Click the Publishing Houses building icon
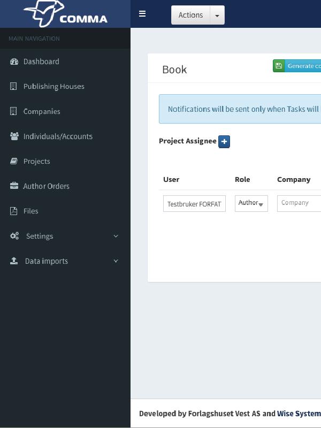 tap(13, 86)
